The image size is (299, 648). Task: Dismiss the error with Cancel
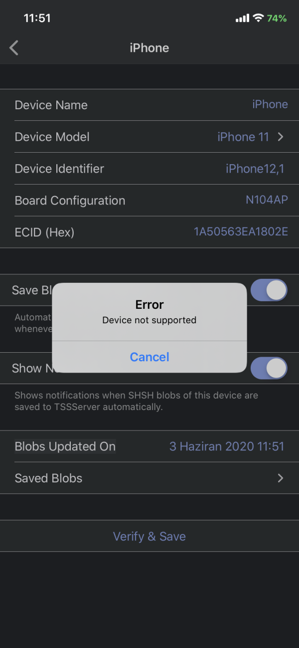(149, 357)
